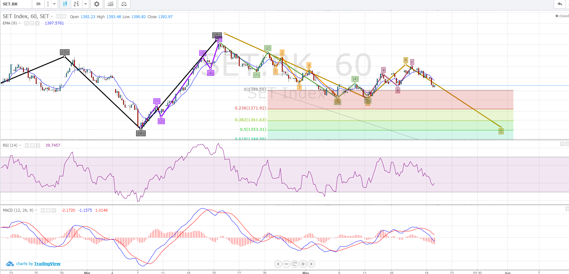Open chart properties gear in toolbar
This screenshot has width=569, height=274.
[x=97, y=4]
